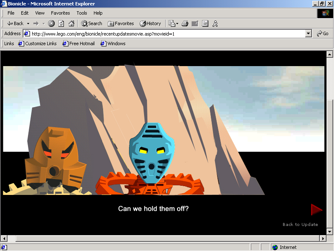The image size is (334, 251).
Task: Click the Forward arrow button
Action: tap(36, 23)
